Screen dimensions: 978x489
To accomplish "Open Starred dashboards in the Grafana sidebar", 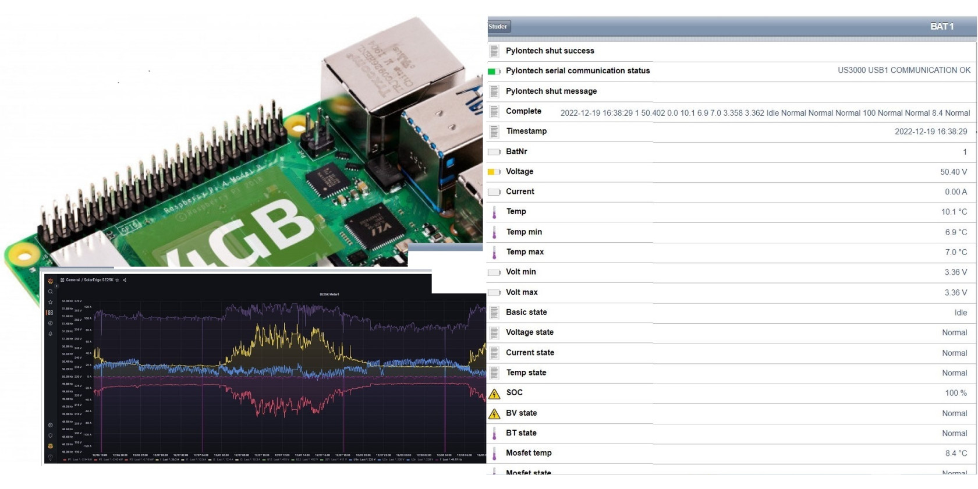I will [x=51, y=302].
